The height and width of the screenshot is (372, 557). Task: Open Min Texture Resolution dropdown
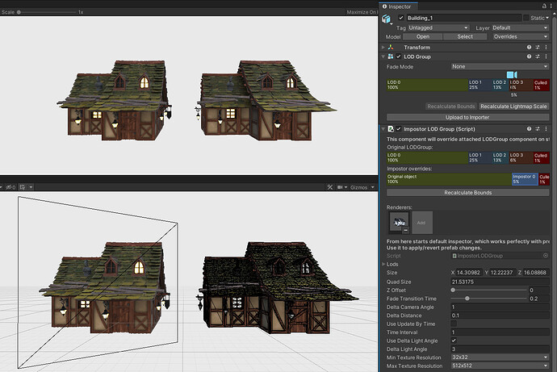[x=500, y=357]
